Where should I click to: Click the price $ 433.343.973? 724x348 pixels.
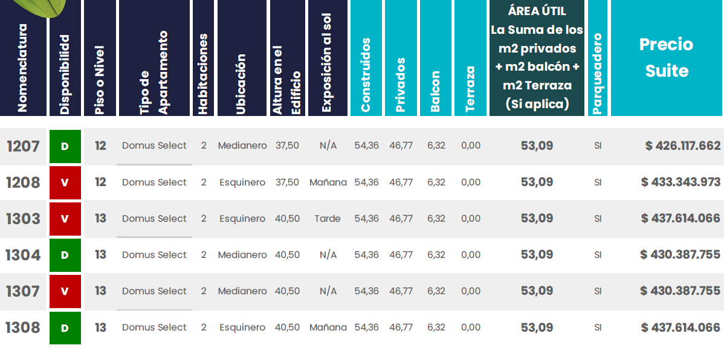pos(680,182)
